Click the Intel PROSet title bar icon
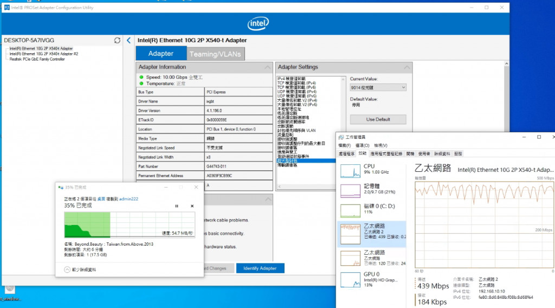555x308 pixels. coord(7,8)
